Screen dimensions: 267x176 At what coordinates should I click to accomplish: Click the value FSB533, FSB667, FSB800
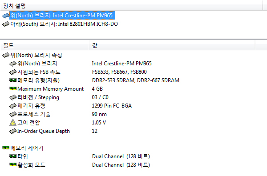tap(119, 72)
